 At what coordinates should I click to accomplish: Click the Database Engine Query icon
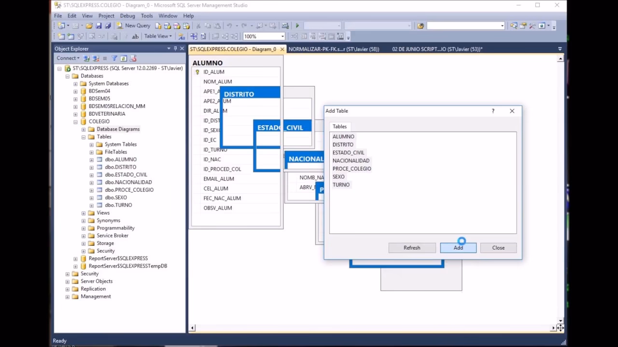coord(158,26)
